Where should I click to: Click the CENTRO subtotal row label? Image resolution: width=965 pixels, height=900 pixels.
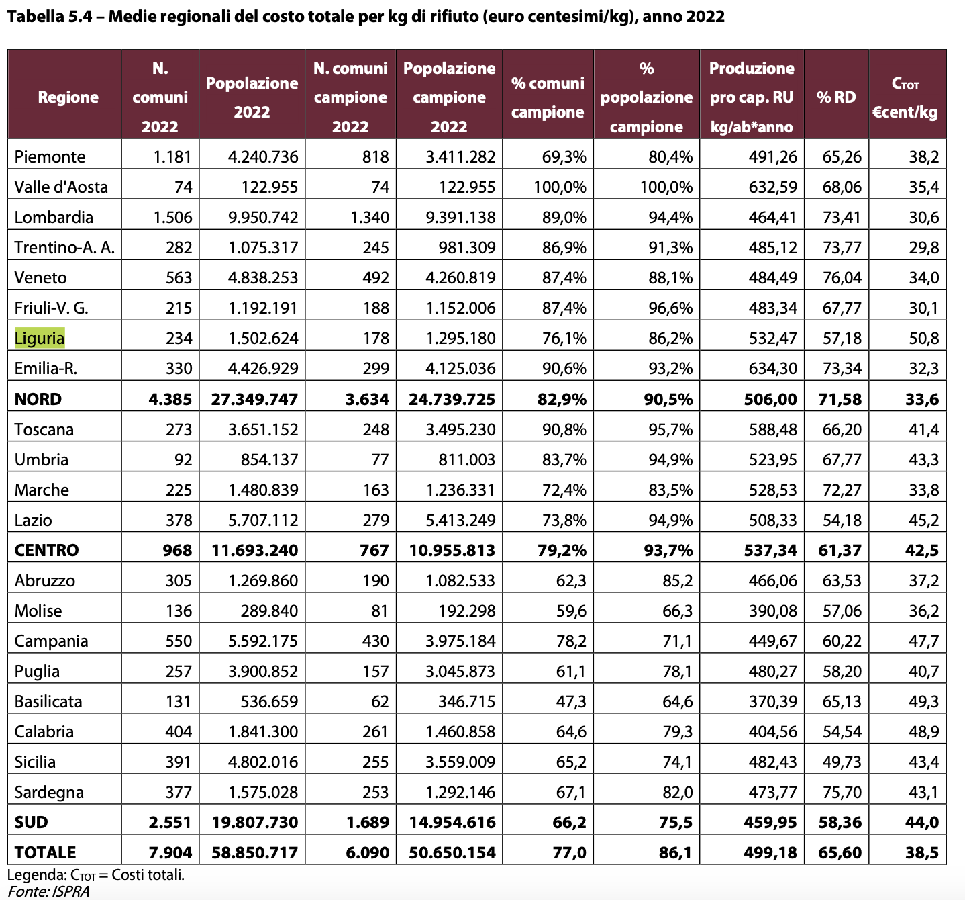(47, 550)
